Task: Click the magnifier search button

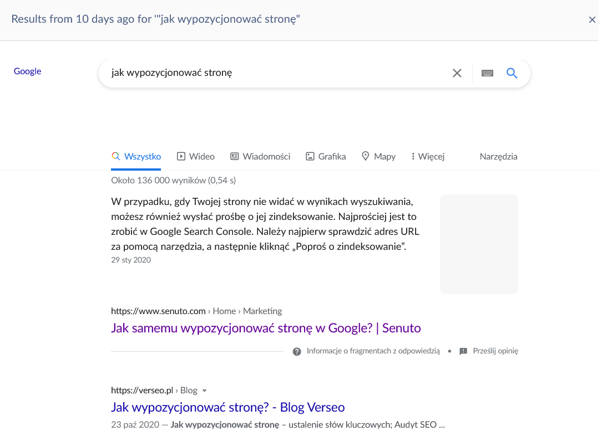Action: pyautogui.click(x=512, y=73)
